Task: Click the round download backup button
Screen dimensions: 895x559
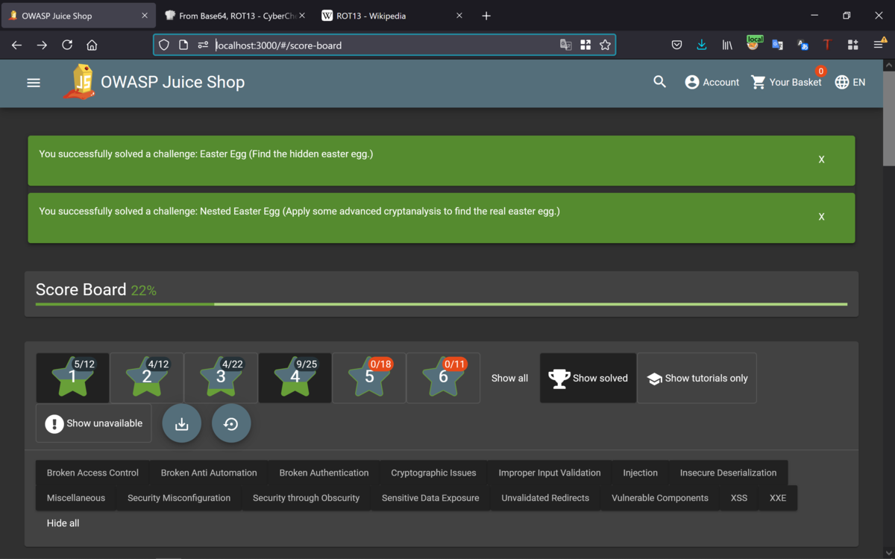Action: point(182,423)
